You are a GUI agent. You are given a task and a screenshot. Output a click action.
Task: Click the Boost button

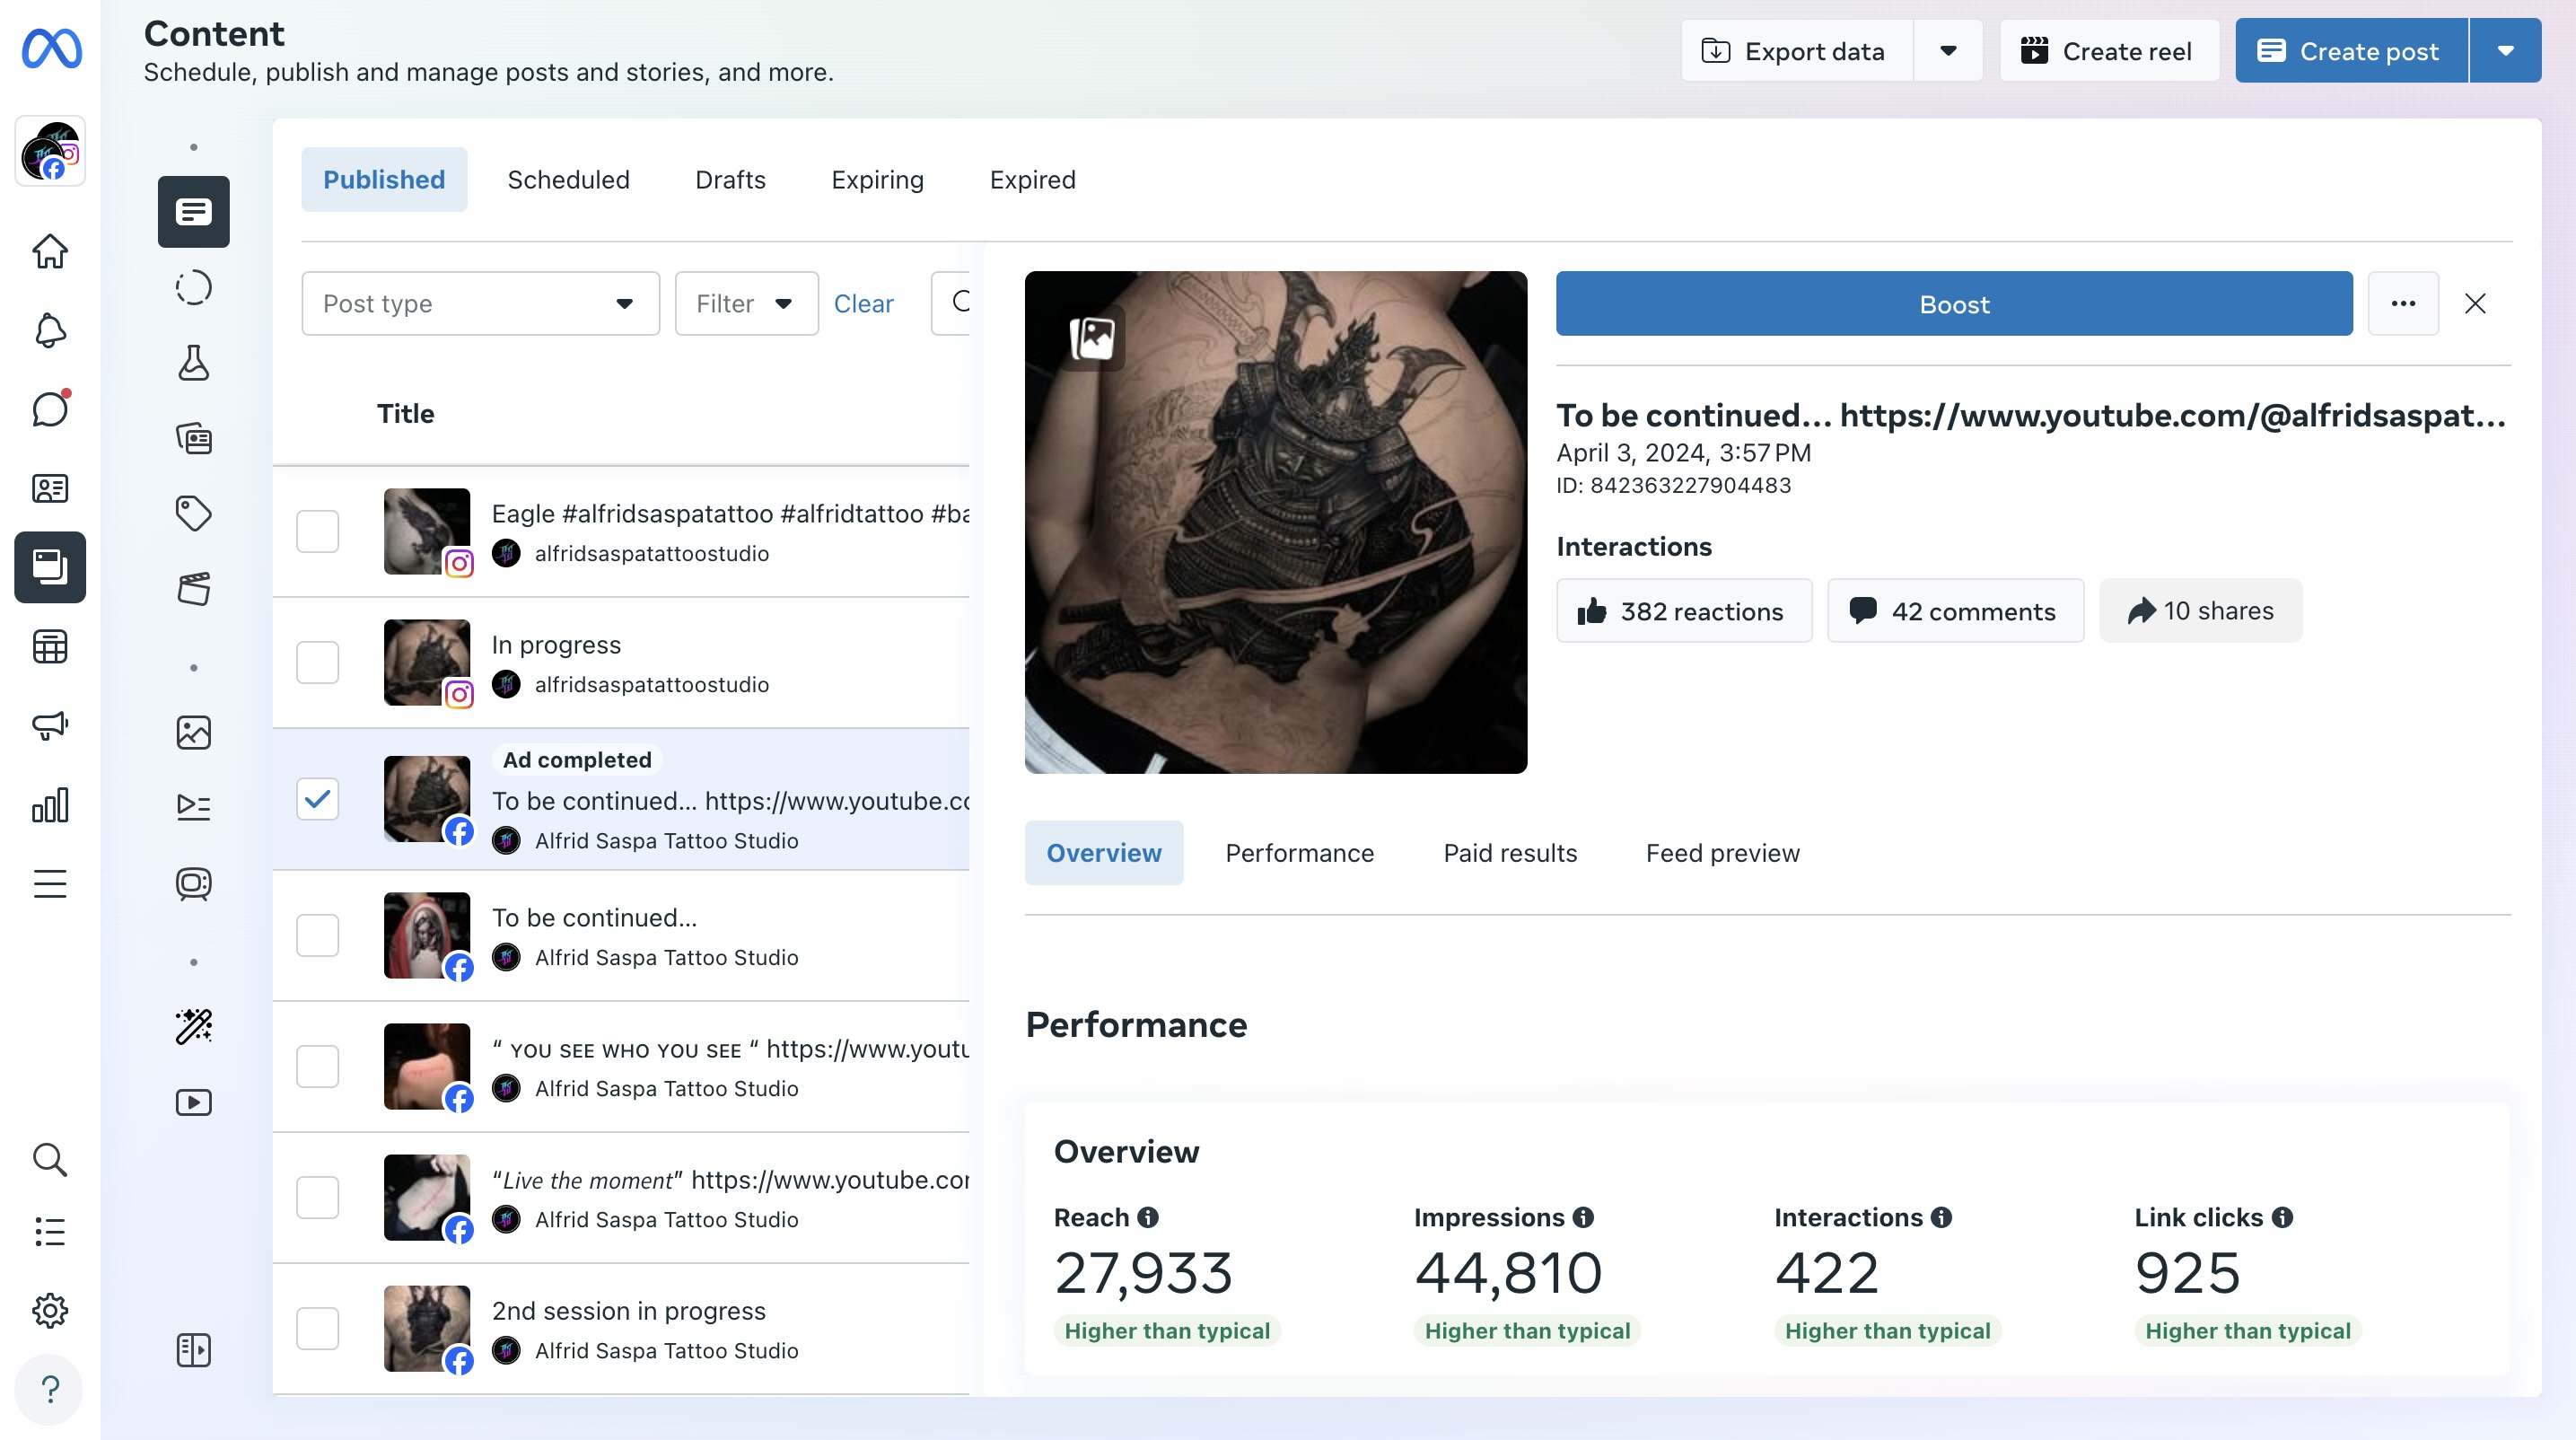pyautogui.click(x=1953, y=304)
